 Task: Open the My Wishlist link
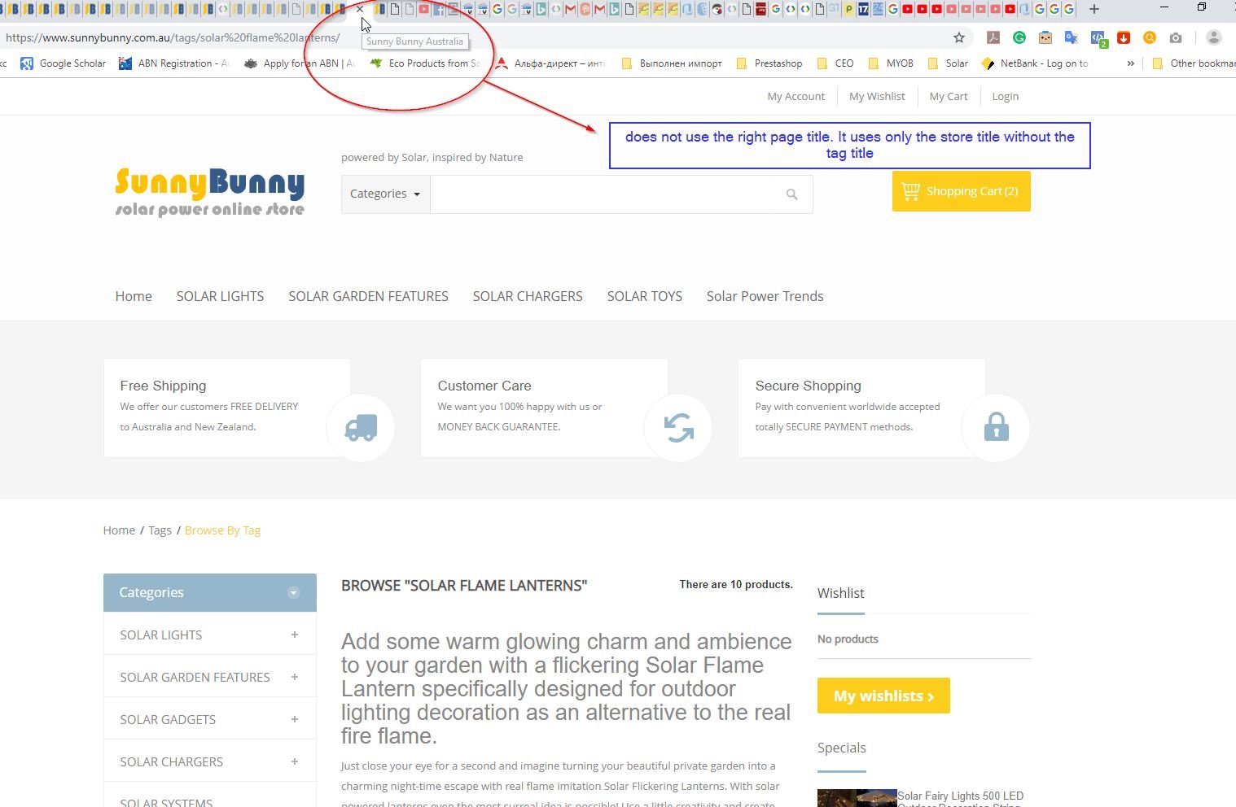point(877,96)
